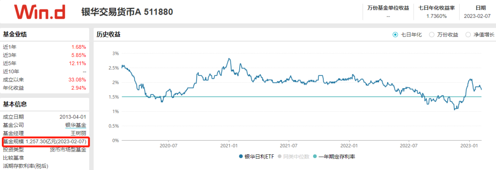Open the 银华基金 company link
Image resolution: width=496 pixels, height=170 pixels.
point(76,125)
